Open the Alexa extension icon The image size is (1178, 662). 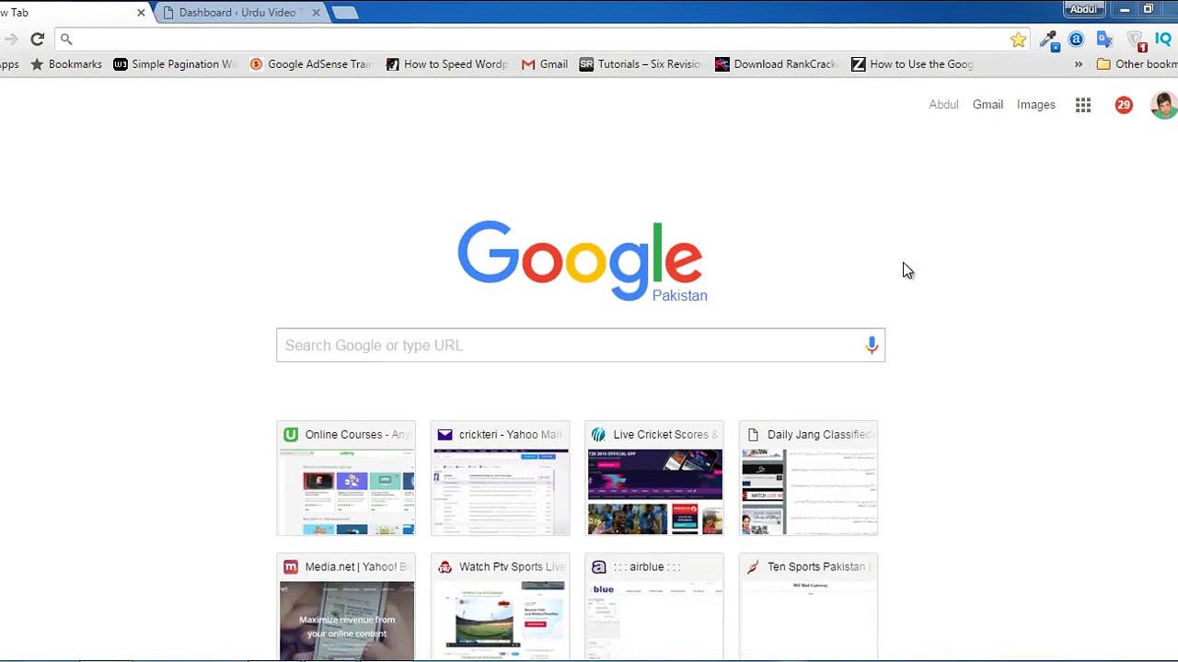point(1076,40)
